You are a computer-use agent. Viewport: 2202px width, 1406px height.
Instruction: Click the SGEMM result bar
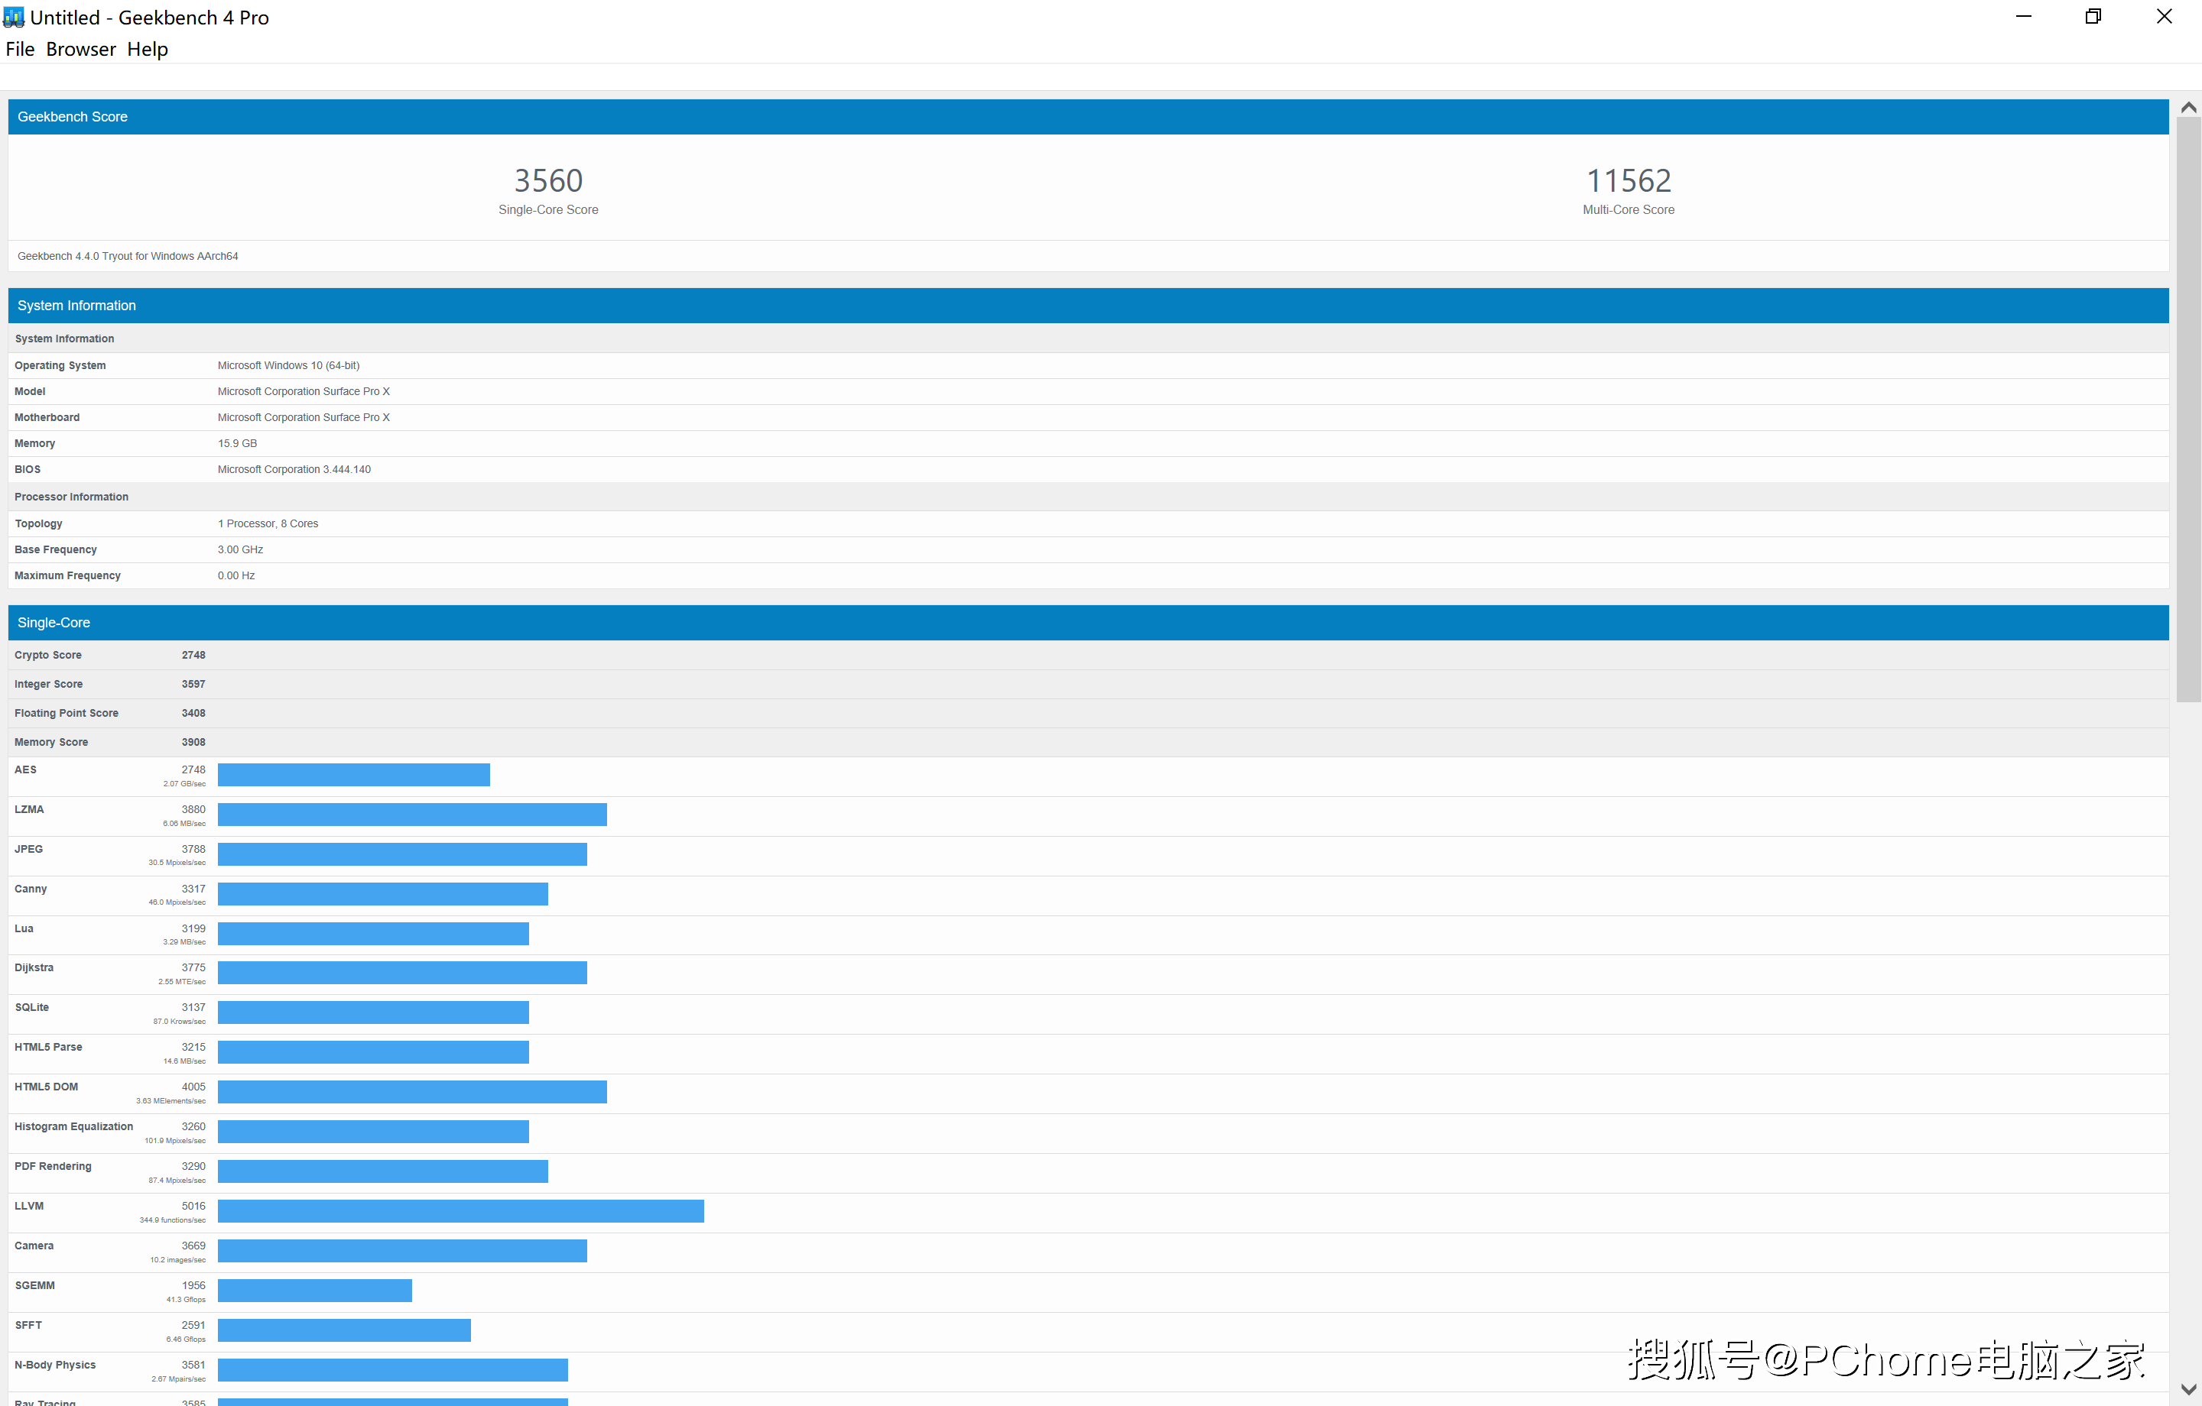tap(314, 1291)
